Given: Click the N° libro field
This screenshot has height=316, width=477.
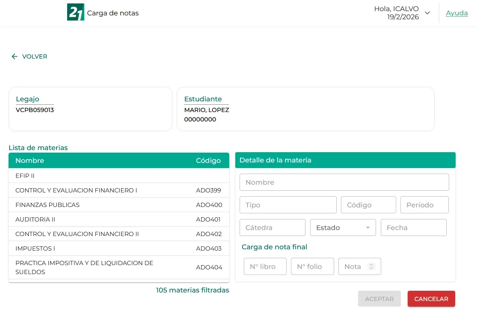Looking at the screenshot, I should tap(265, 266).
